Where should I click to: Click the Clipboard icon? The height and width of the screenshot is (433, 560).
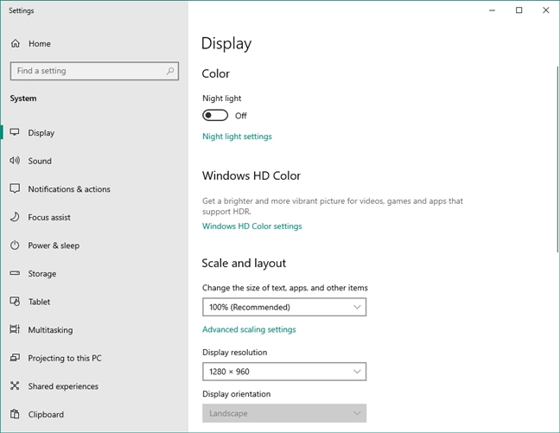coord(15,414)
